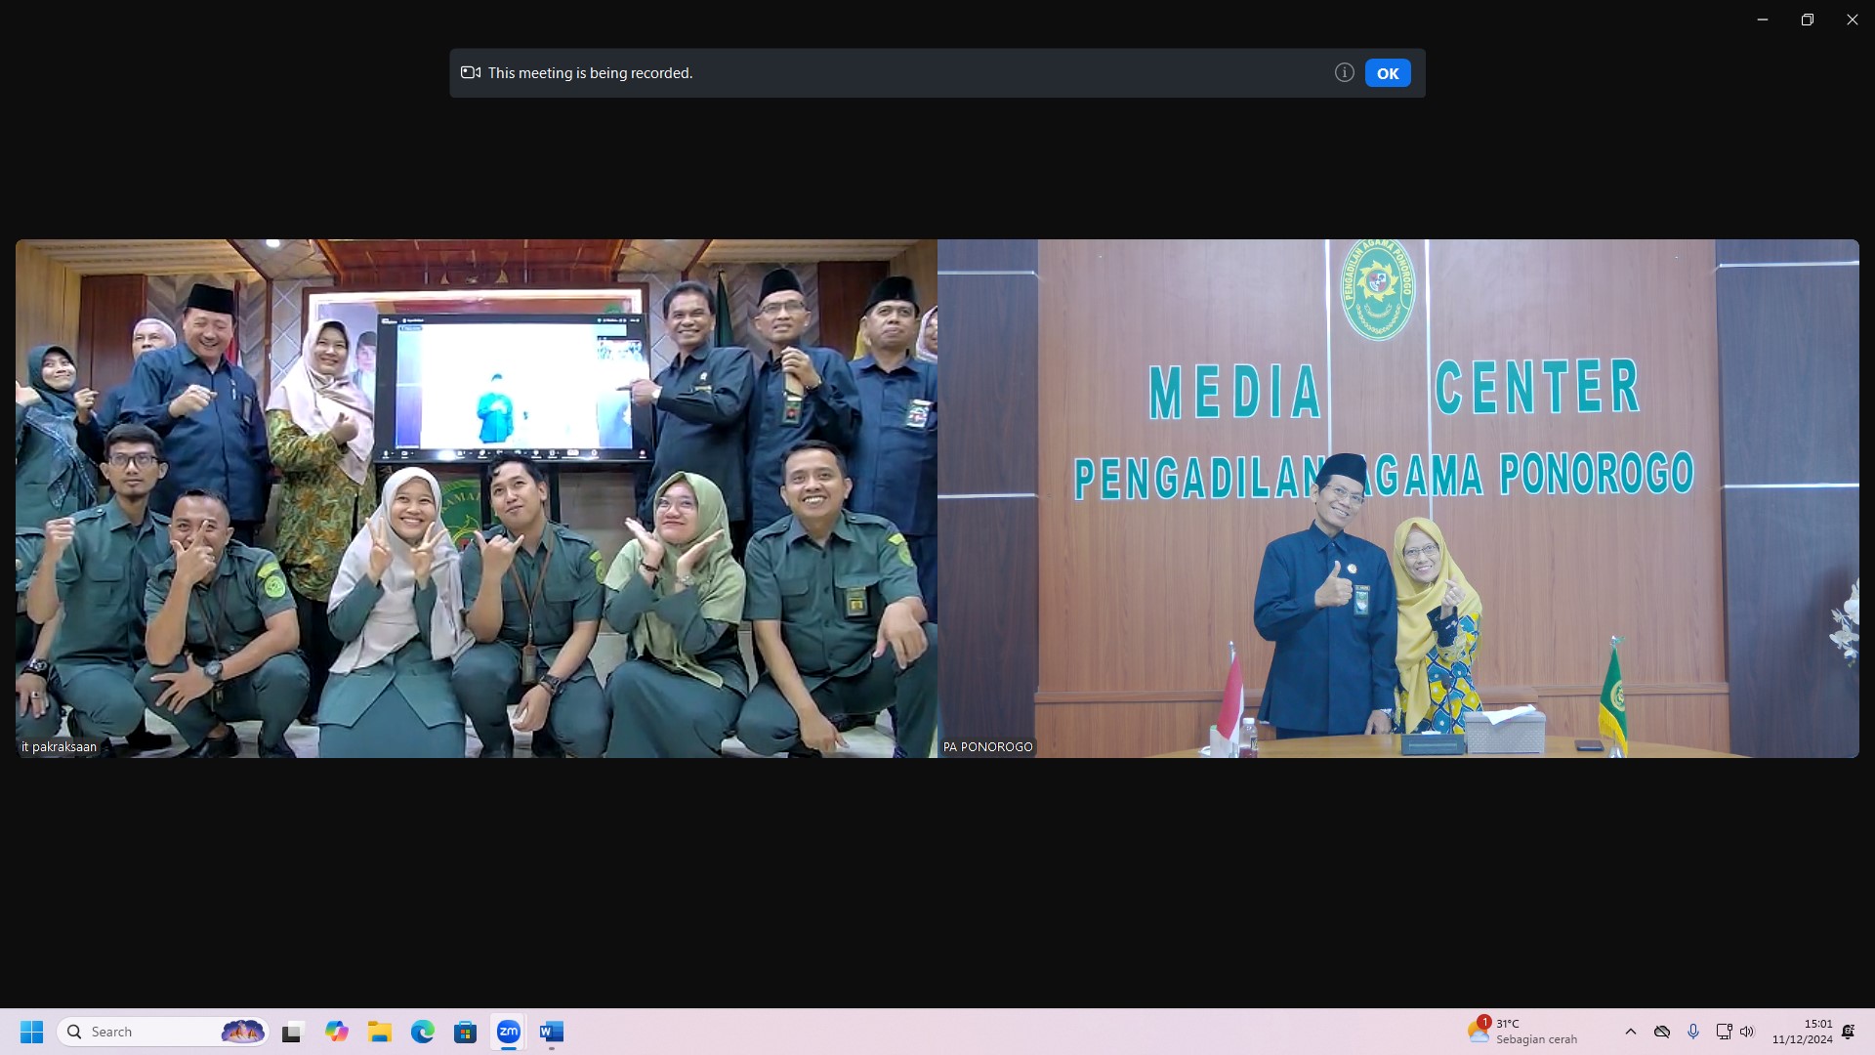Open Microsoft Store taskbar icon
Viewport: 1875px width, 1055px height.
coord(465,1032)
